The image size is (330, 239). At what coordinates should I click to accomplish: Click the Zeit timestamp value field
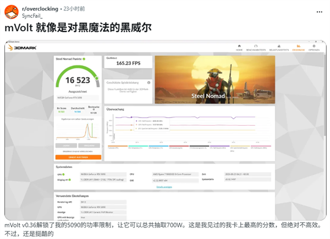248,174
